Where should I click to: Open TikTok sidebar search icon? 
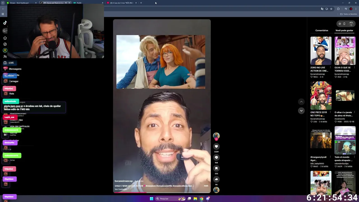click(x=4, y=31)
